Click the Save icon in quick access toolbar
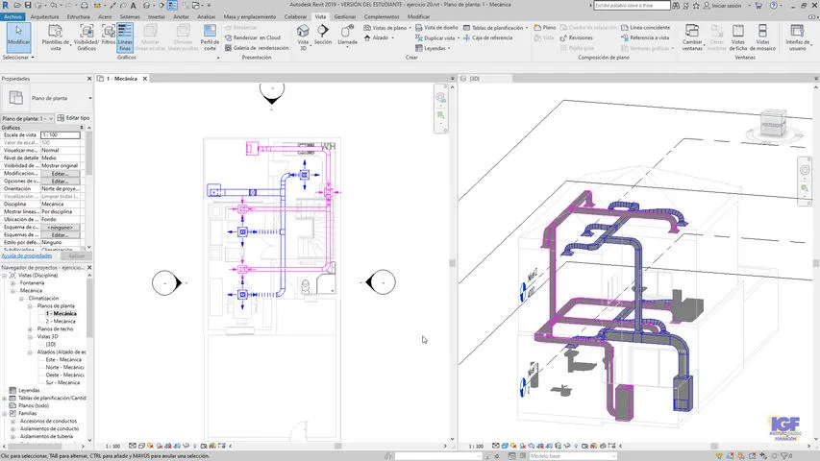The height and width of the screenshot is (461, 820). point(28,5)
